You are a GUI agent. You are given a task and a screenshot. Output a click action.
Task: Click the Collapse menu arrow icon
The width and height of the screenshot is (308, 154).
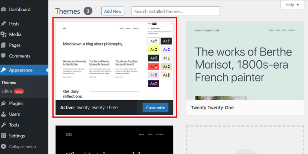(x=3, y=146)
